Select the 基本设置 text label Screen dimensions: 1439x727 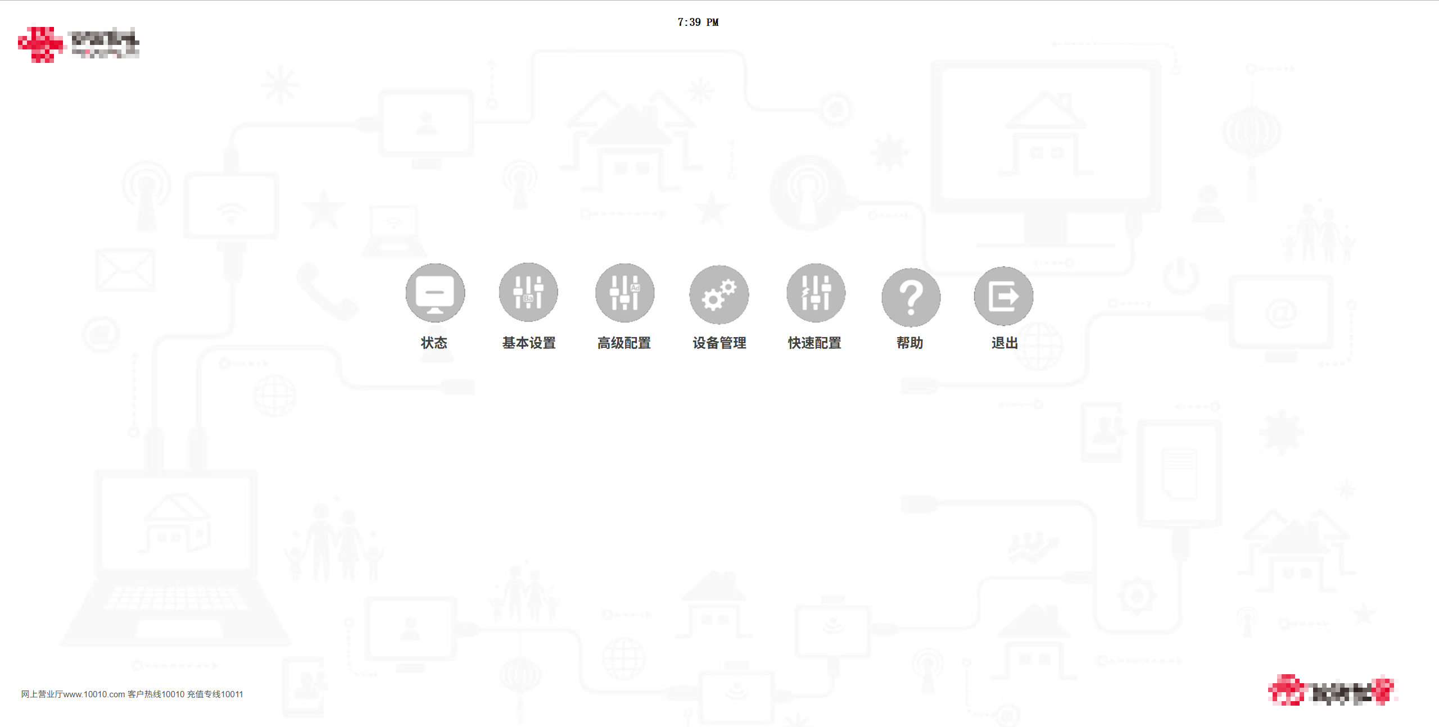tap(529, 343)
